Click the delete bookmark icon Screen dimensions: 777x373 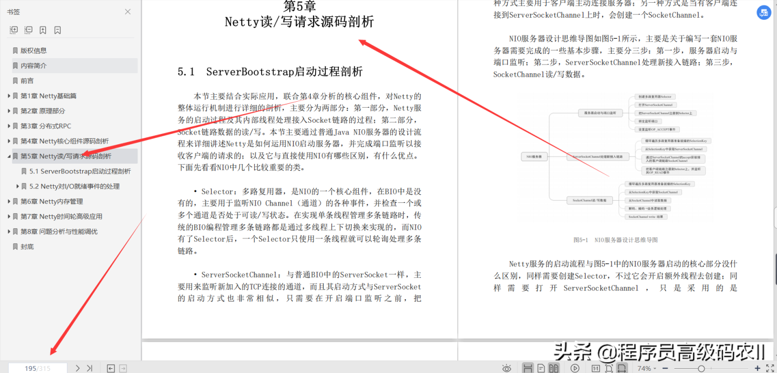click(x=57, y=30)
